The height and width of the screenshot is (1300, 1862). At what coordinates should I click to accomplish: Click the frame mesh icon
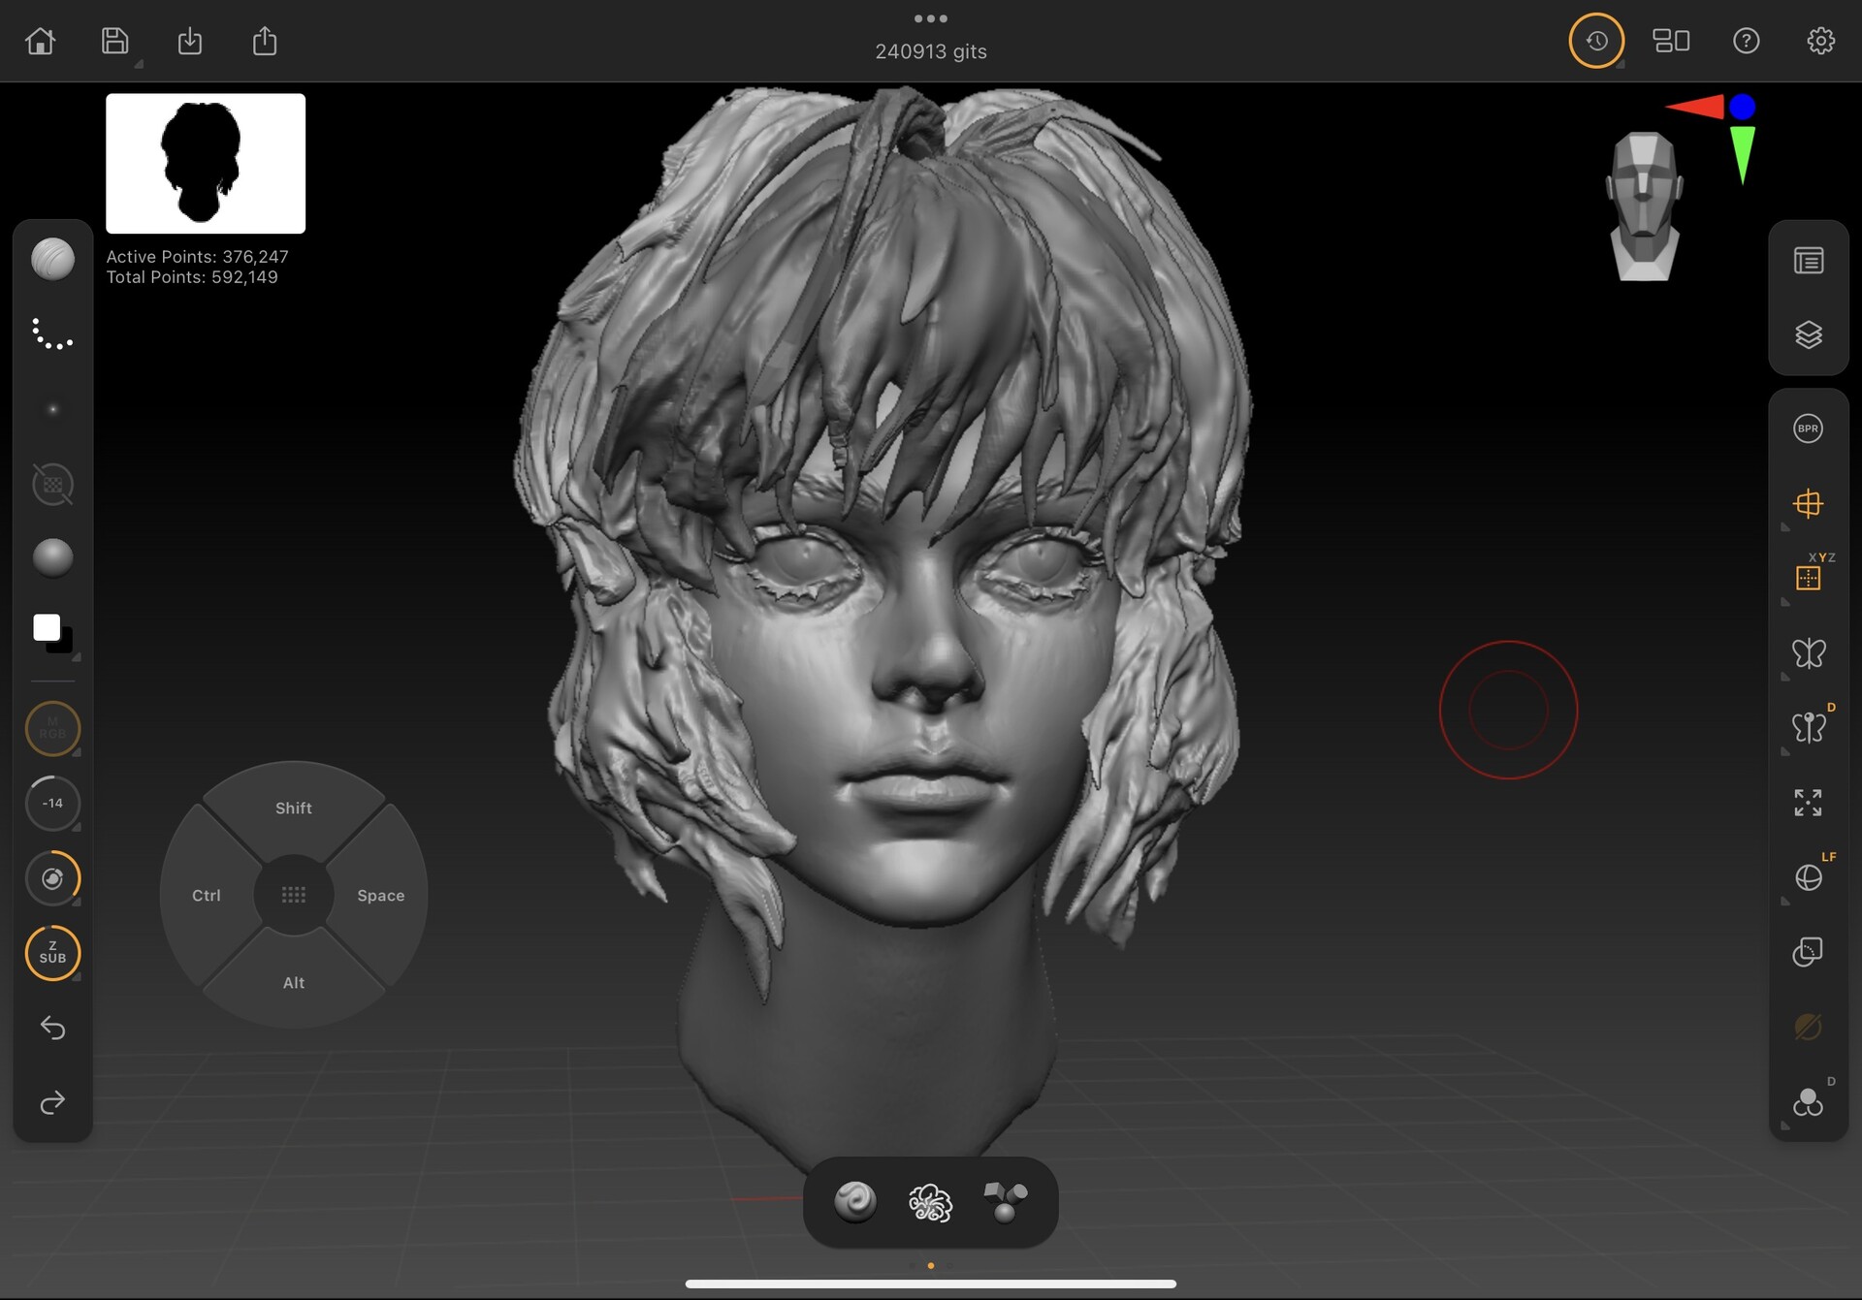(x=1808, y=803)
